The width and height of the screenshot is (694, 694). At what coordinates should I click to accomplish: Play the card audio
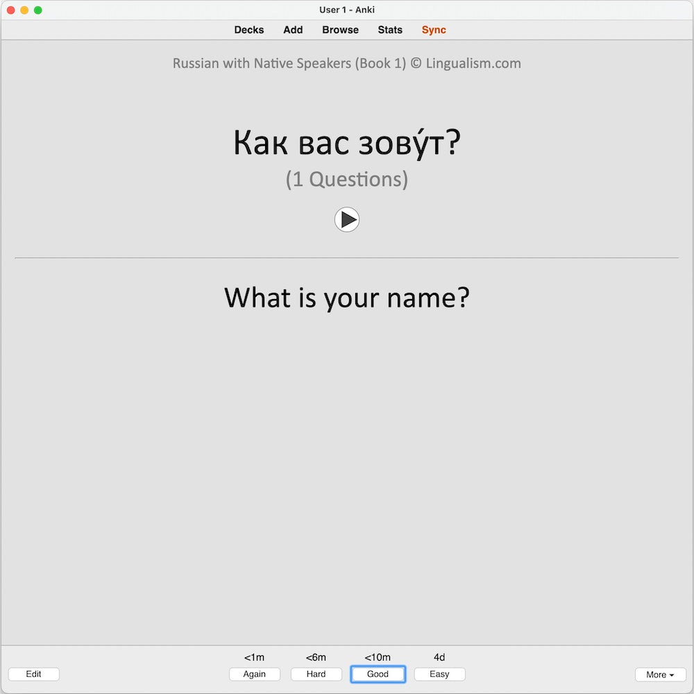pos(347,219)
